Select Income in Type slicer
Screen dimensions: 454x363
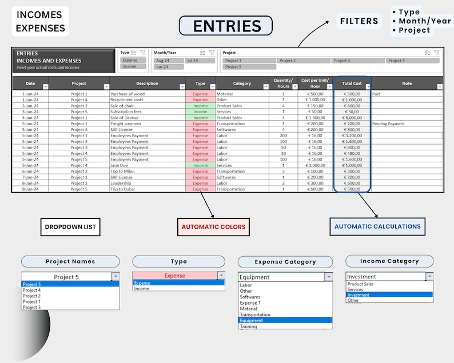point(133,66)
